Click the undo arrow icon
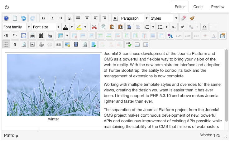Image resolution: width=230 pixels, height=141 pixels. point(24,18)
